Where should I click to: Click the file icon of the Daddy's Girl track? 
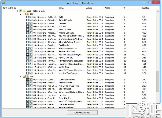pos(31,45)
